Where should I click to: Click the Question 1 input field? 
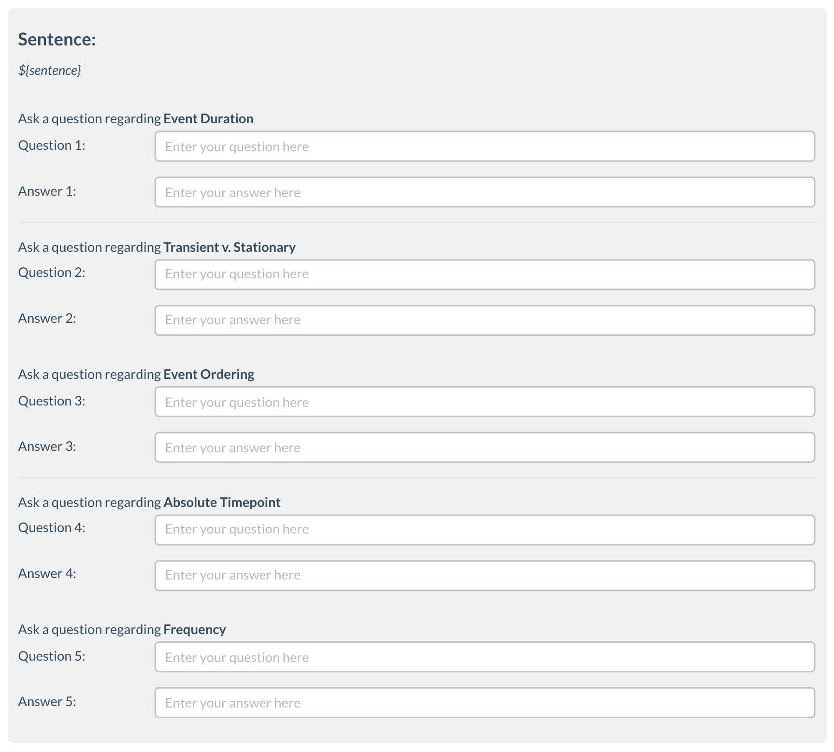pos(484,146)
